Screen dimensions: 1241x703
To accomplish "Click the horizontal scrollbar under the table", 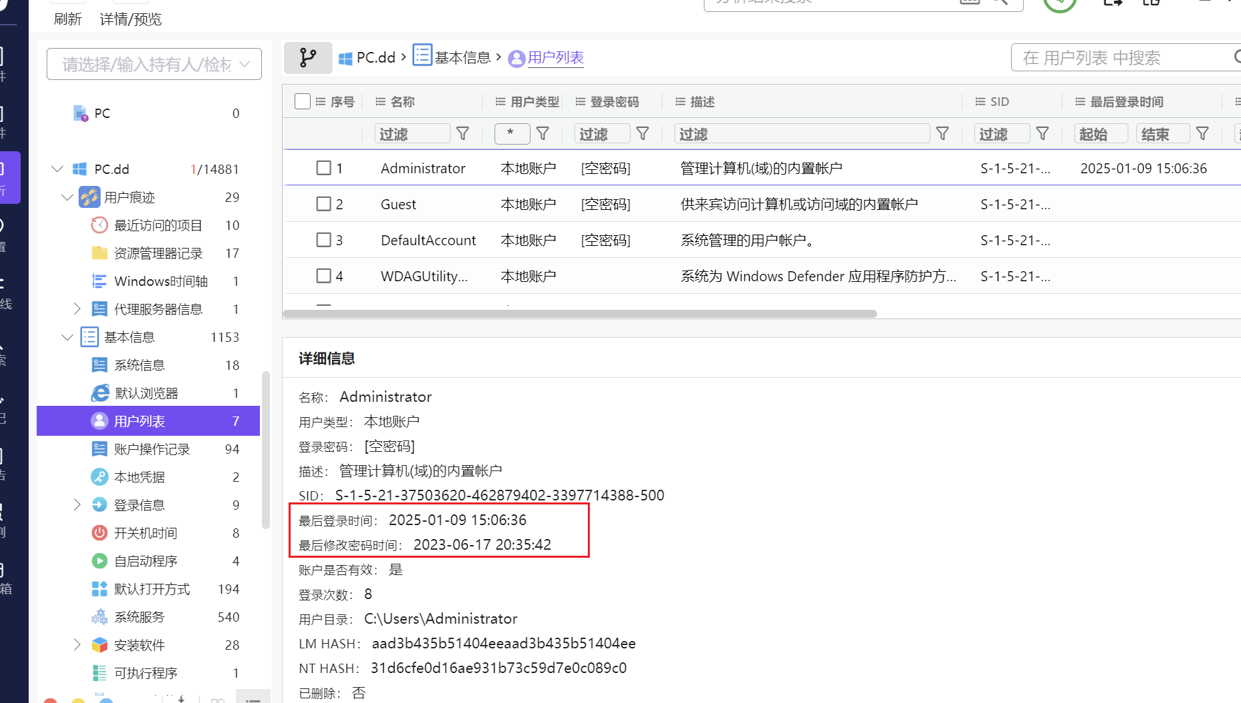I will pyautogui.click(x=580, y=314).
